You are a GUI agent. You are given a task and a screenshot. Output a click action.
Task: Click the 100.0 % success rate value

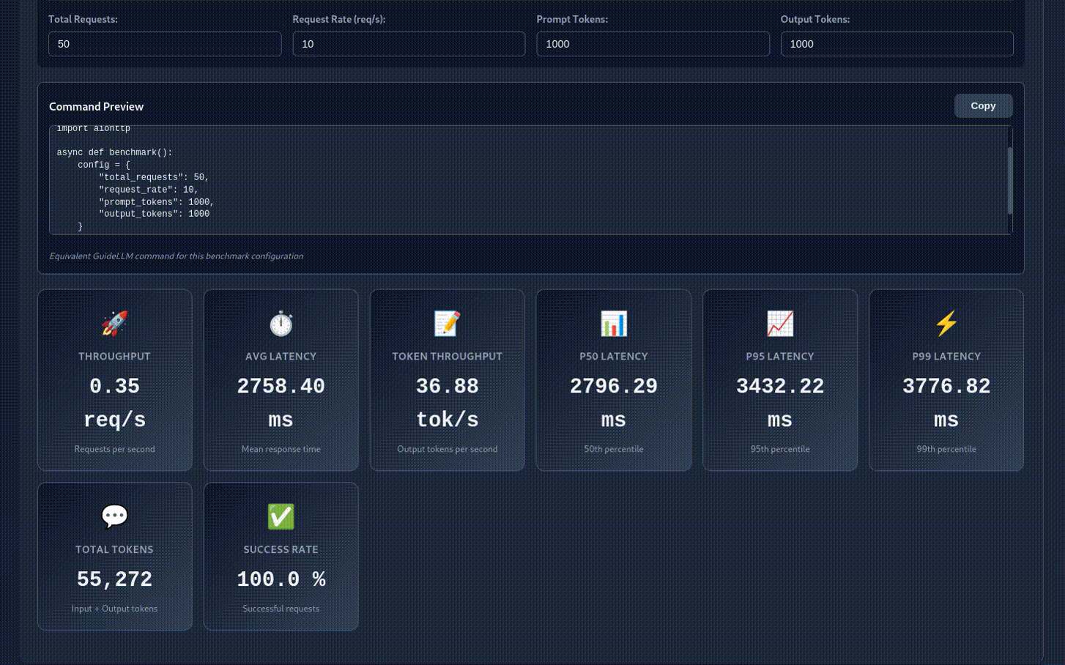[281, 579]
